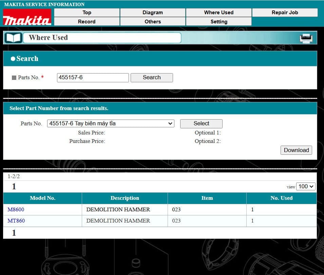
Task: Click page number 1 above the table
Action: [x=14, y=187]
